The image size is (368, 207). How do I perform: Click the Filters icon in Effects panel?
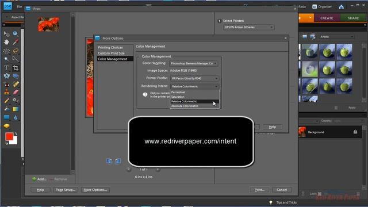coord(305,37)
